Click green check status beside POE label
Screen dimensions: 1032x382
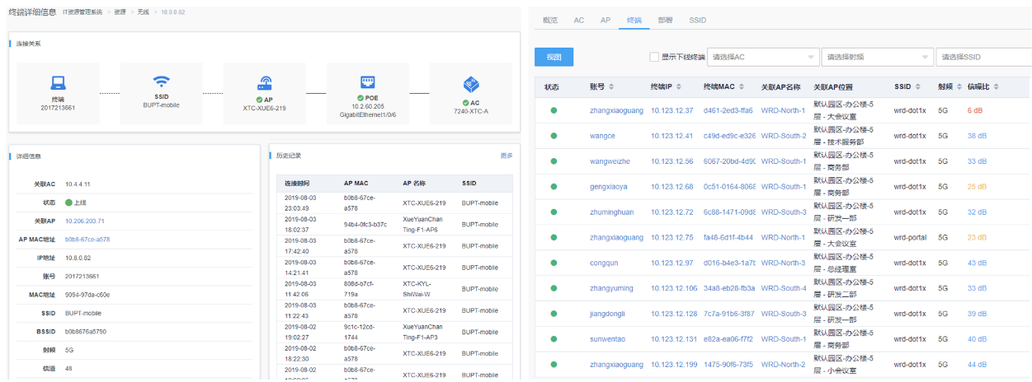coord(360,97)
